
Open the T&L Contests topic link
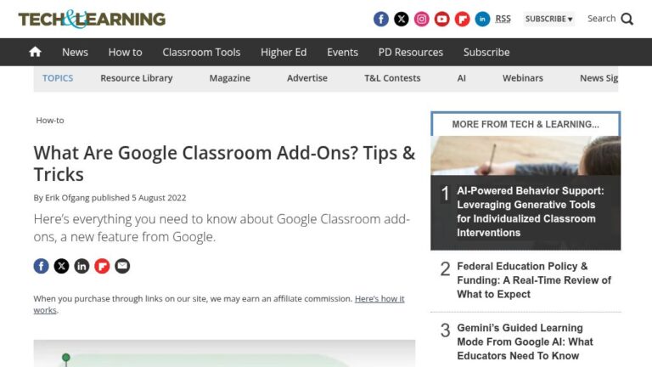tap(392, 78)
